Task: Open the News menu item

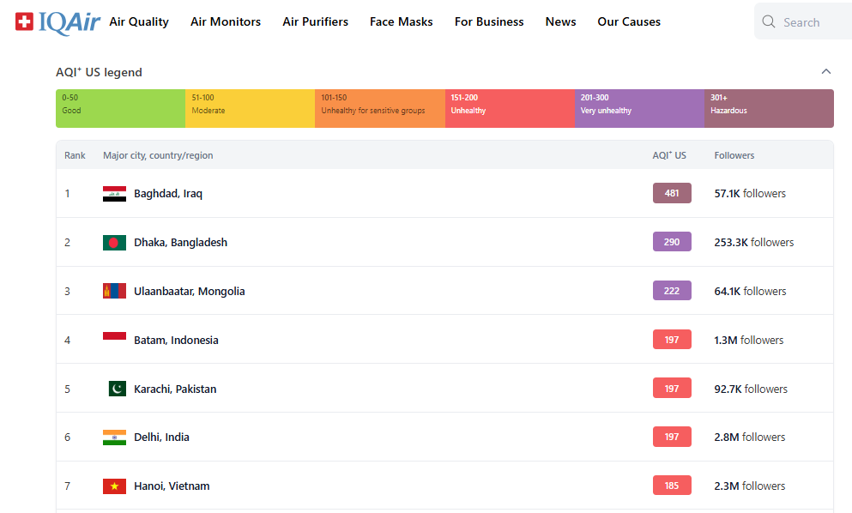Action: click(560, 21)
